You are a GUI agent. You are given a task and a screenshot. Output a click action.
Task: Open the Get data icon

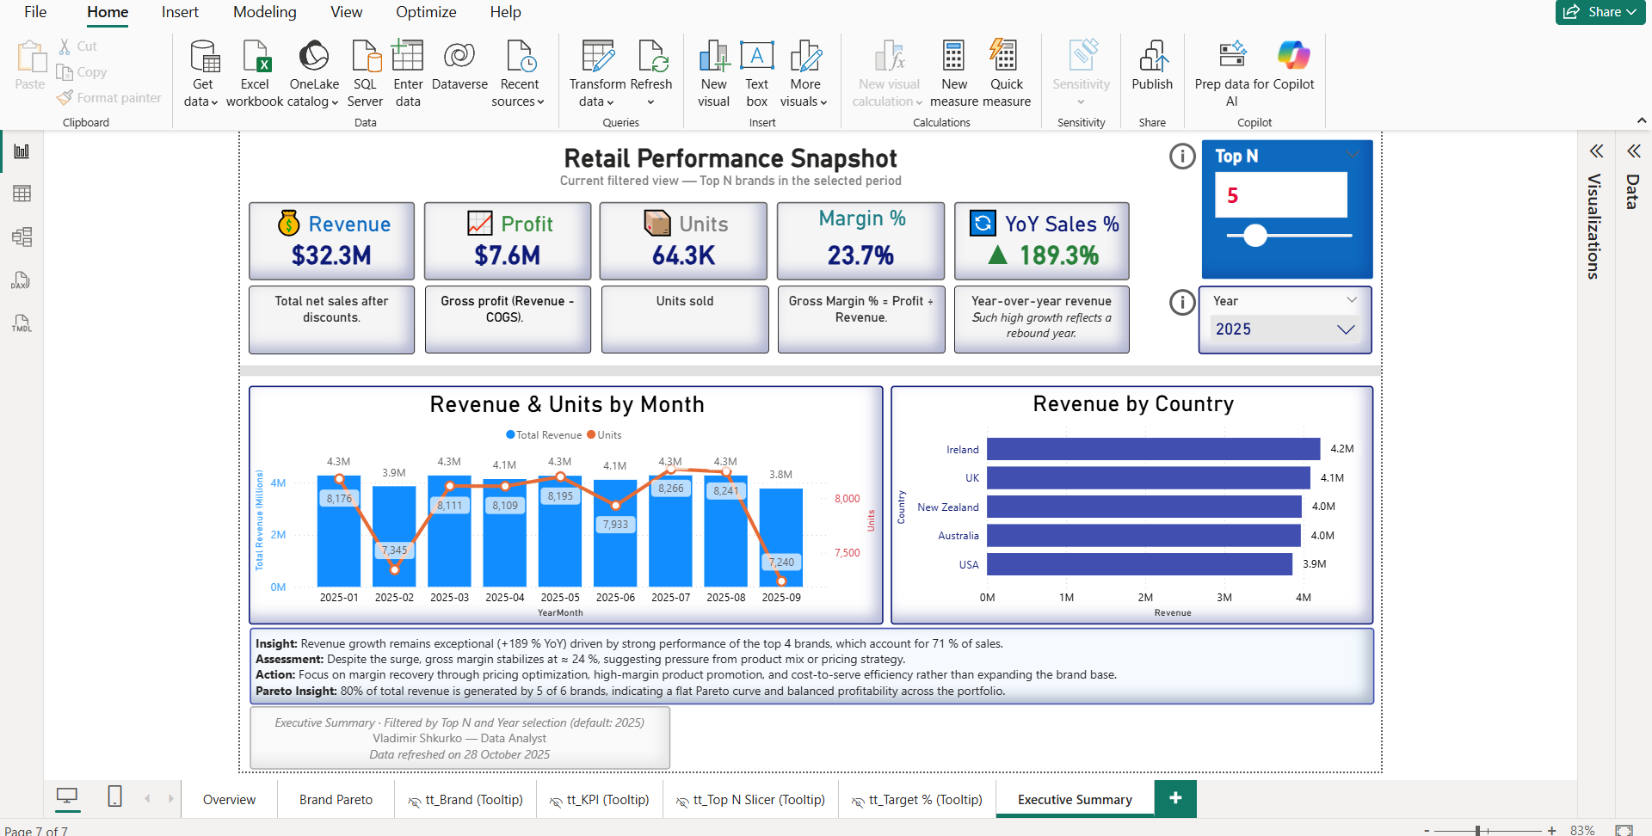point(203,57)
